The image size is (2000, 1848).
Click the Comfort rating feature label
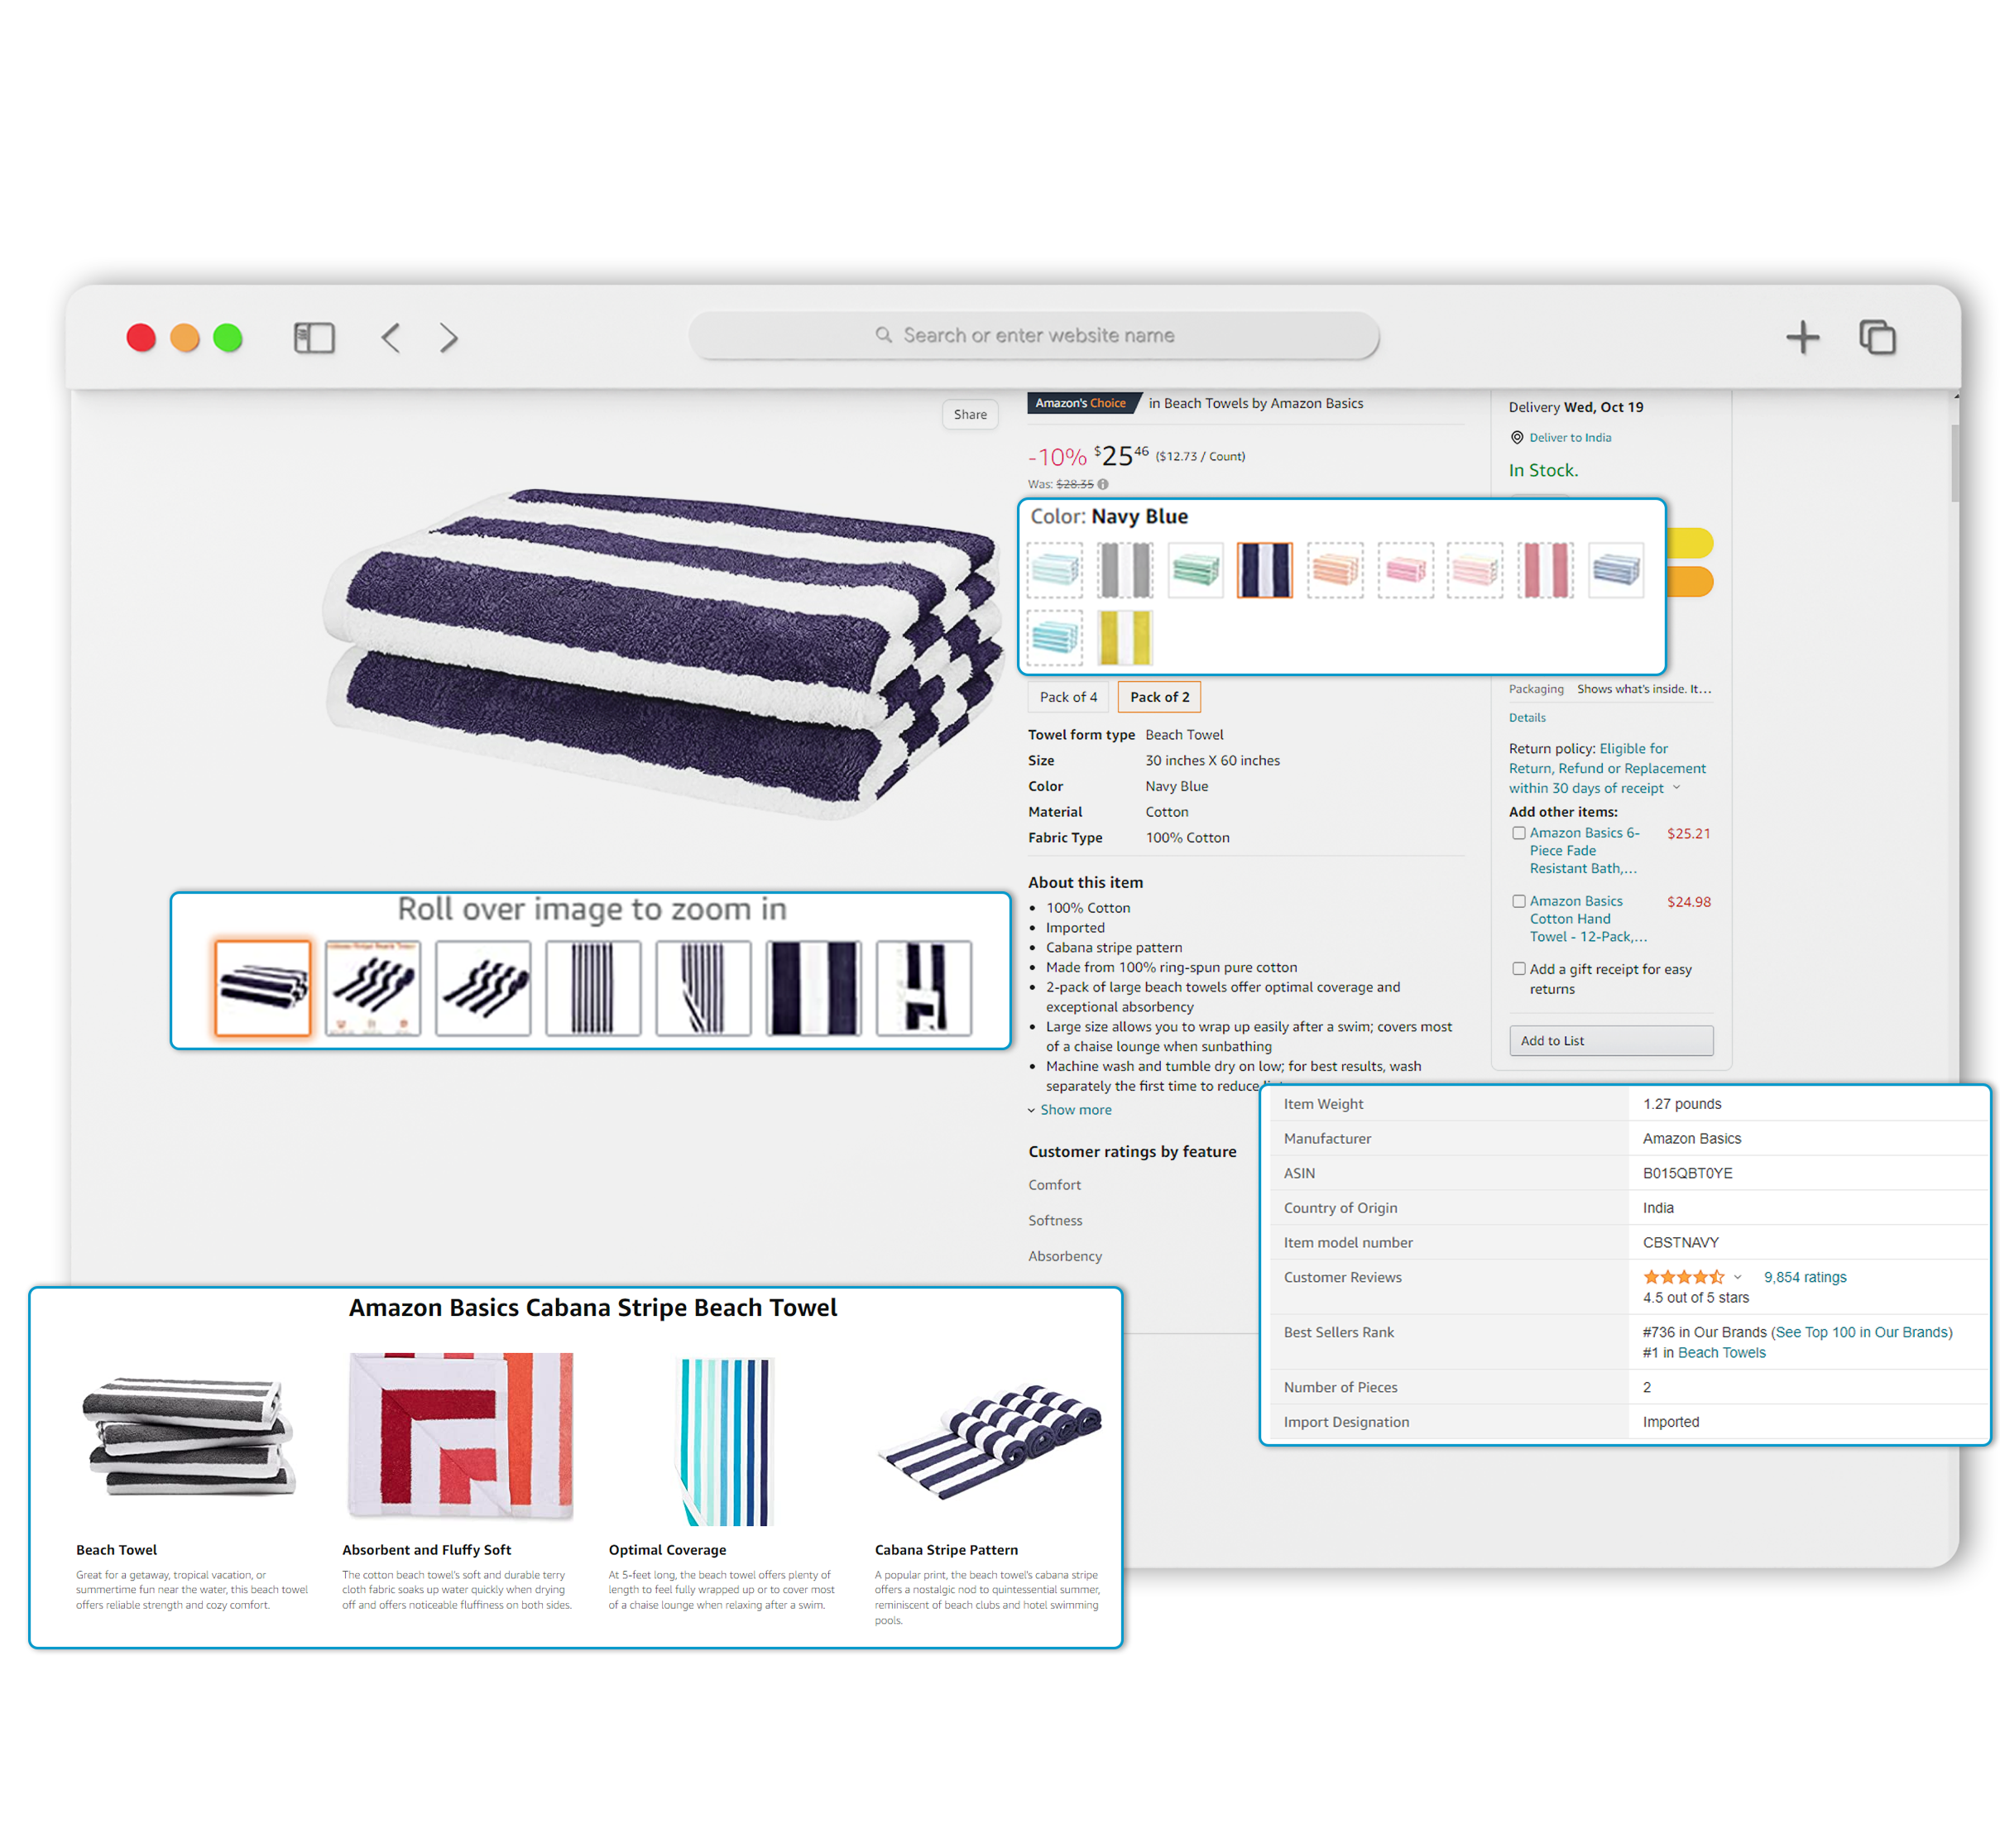[x=1054, y=1185]
